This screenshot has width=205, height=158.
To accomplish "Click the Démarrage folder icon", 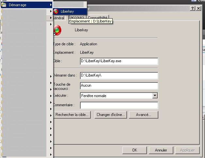I will tap(4, 5).
